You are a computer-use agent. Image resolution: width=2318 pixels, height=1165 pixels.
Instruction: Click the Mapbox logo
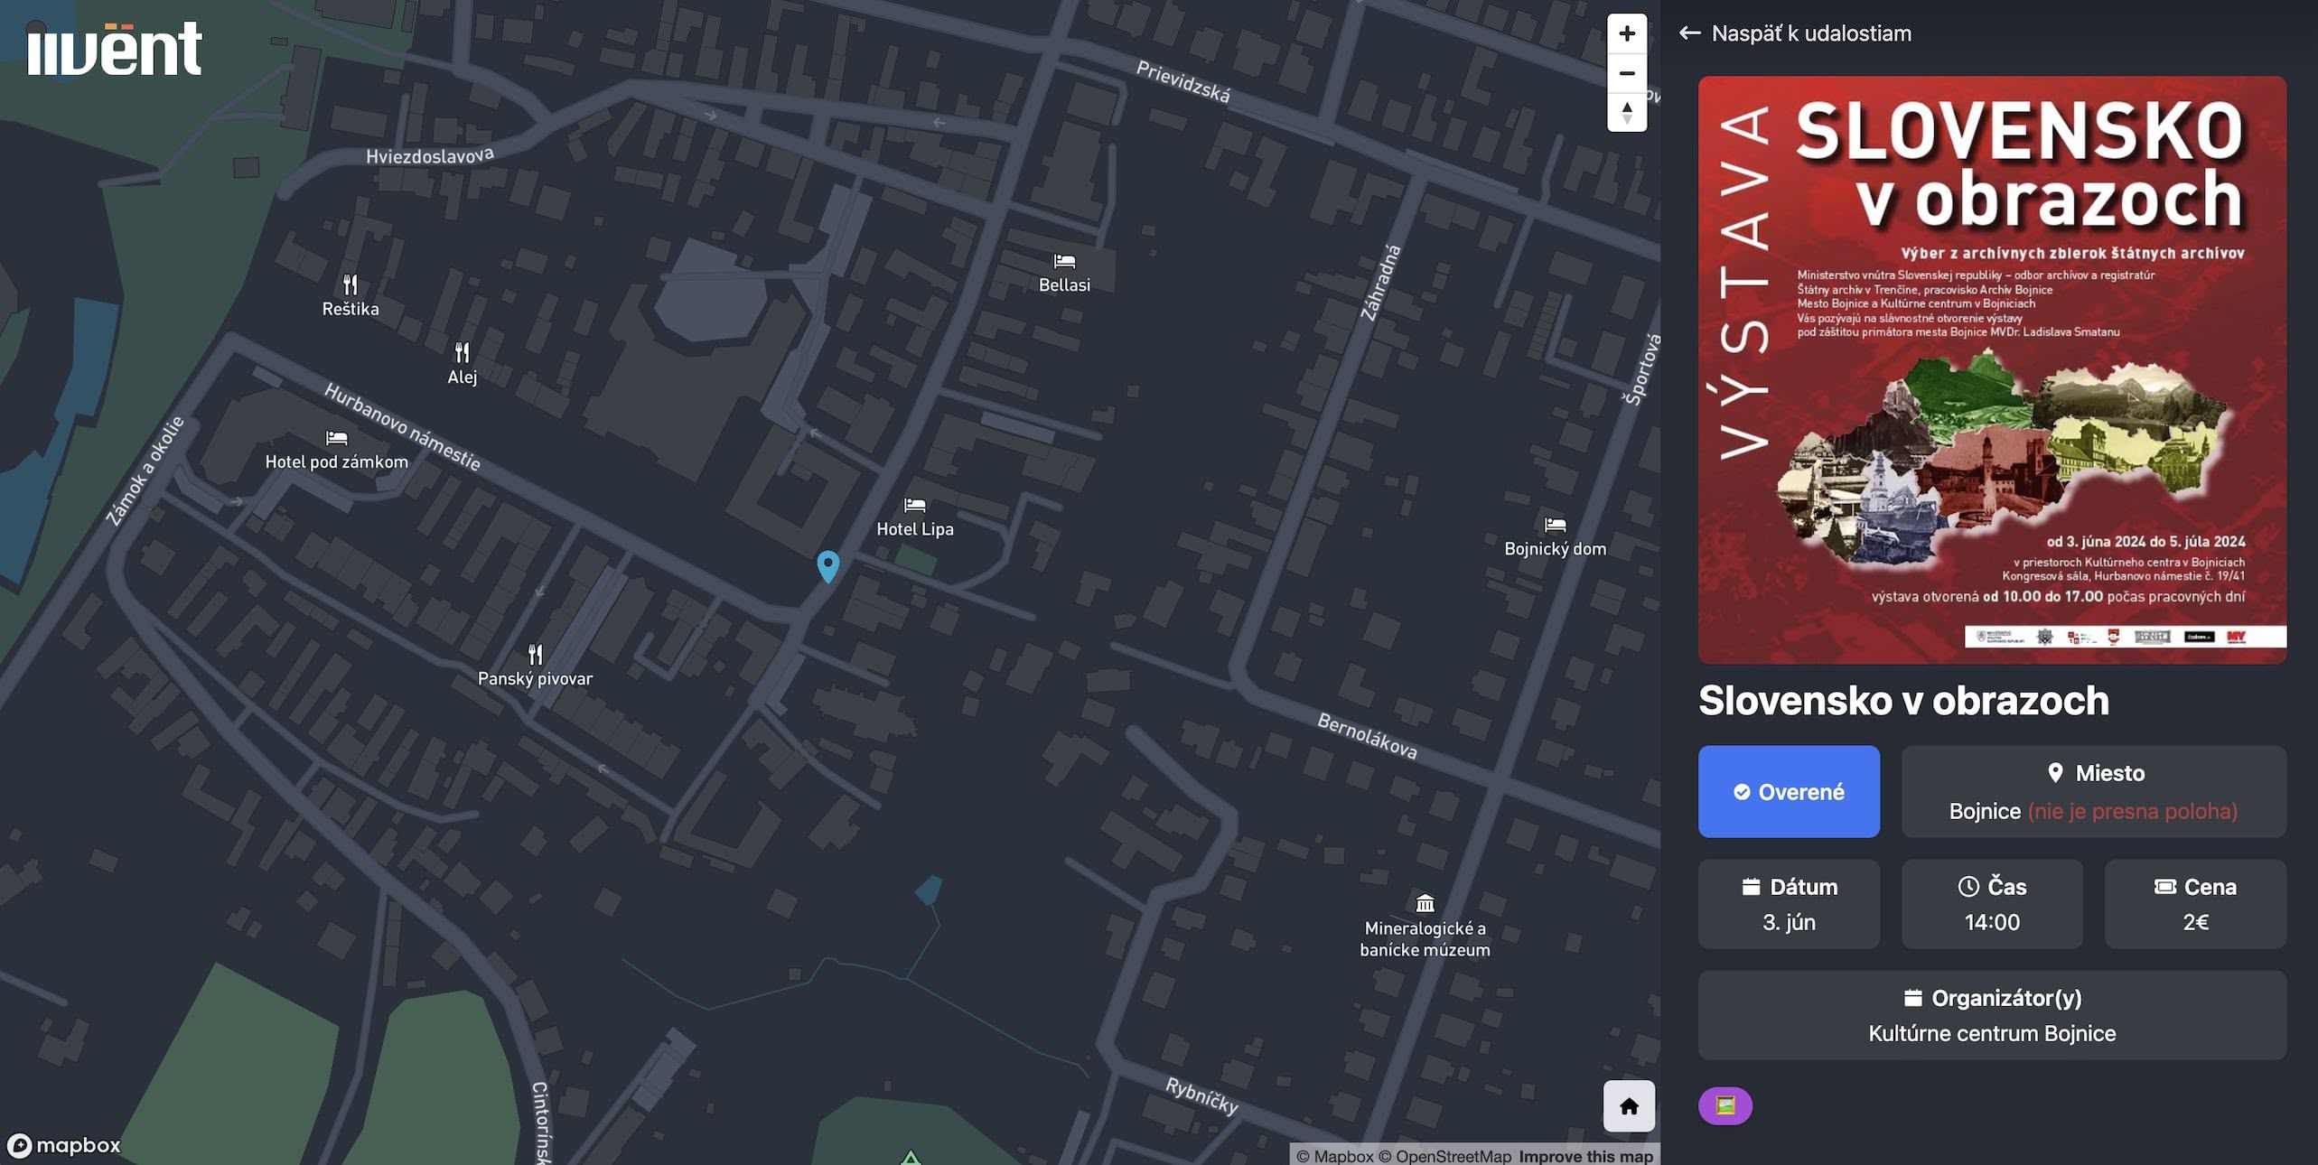point(64,1145)
